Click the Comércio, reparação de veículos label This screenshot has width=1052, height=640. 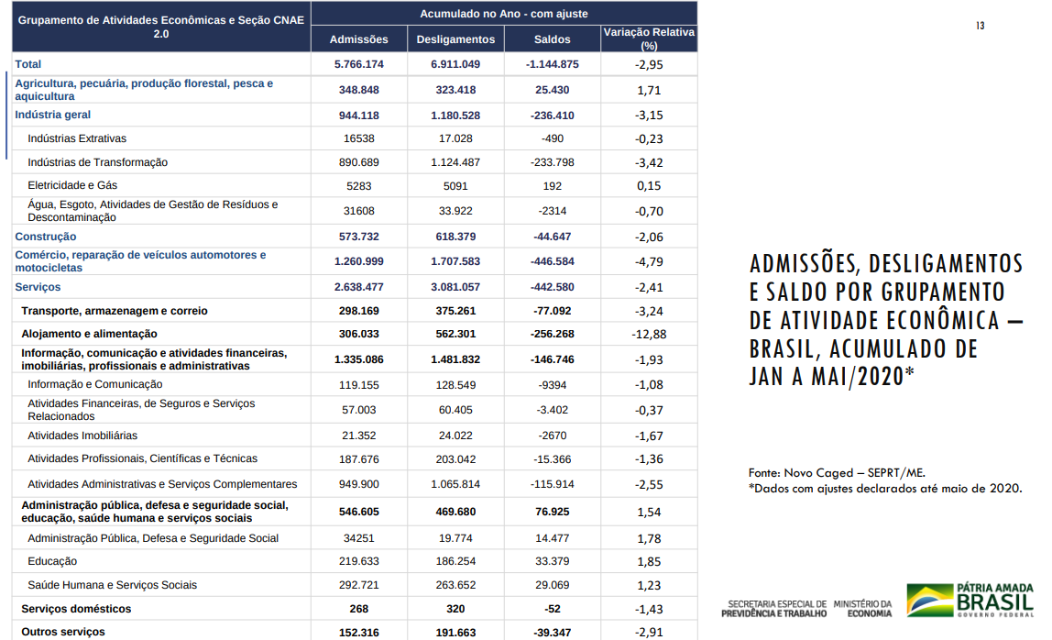coord(140,261)
